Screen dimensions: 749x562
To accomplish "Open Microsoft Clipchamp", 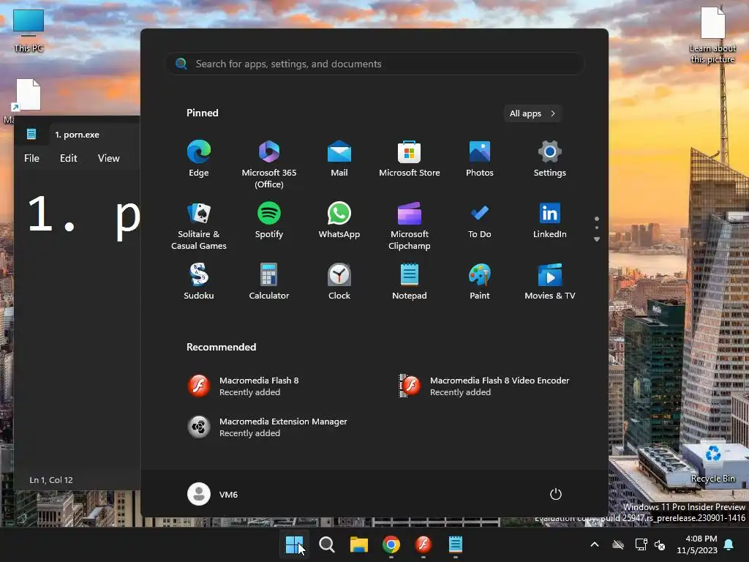I will click(x=410, y=226).
